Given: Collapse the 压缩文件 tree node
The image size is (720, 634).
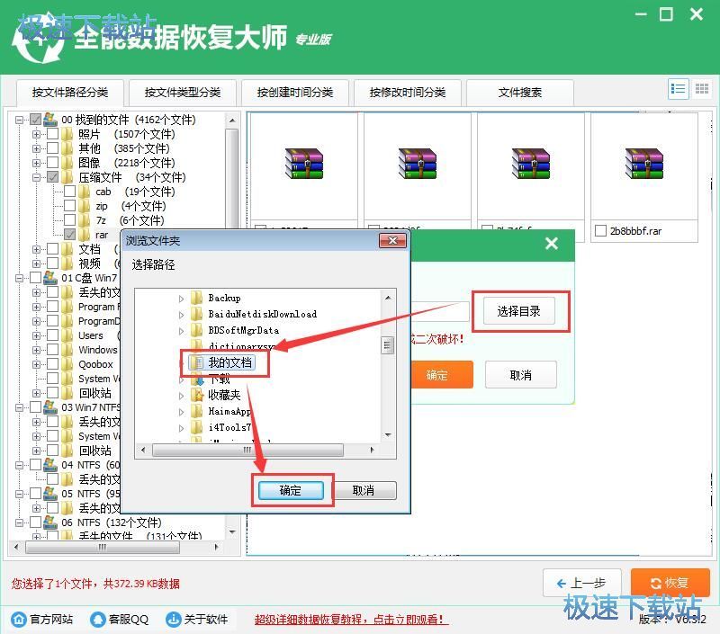Looking at the screenshot, I should [x=36, y=177].
